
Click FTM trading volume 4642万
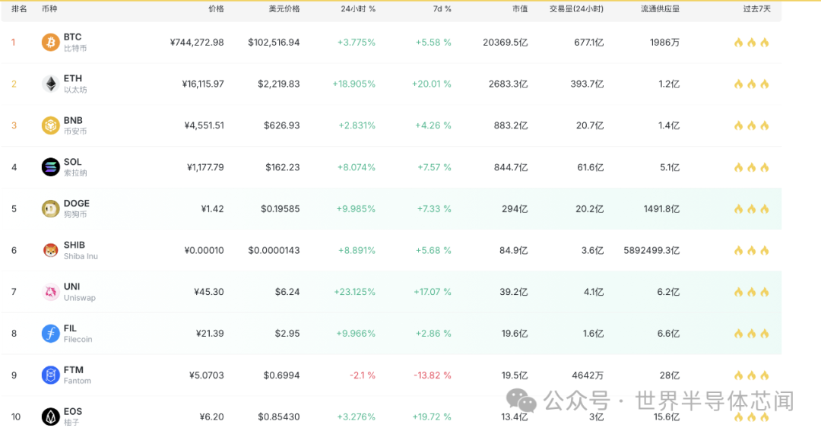tap(588, 375)
